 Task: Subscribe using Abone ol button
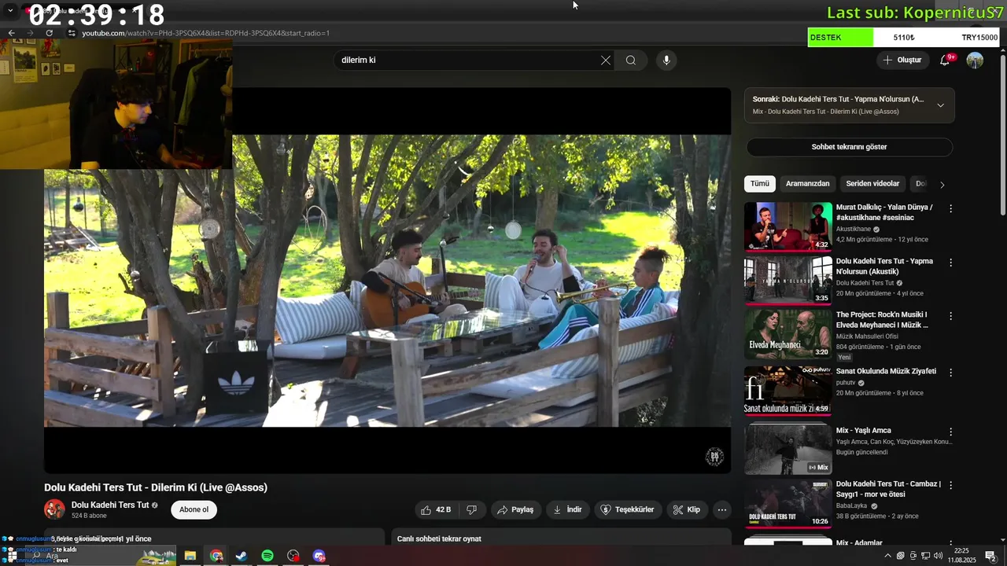tap(194, 509)
